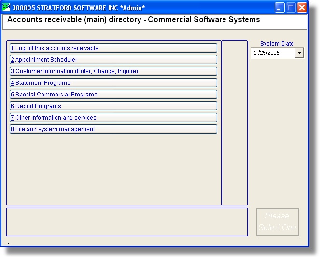The width and height of the screenshot is (321, 259).
Task: Open Customer Information (Enter, Change, Inquire)
Action: coord(113,71)
